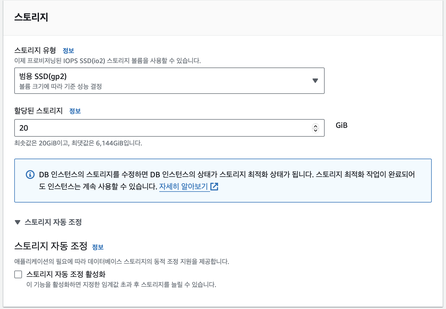
Task: Click the dropdown arrow of the storage type selector
Action: 315,81
